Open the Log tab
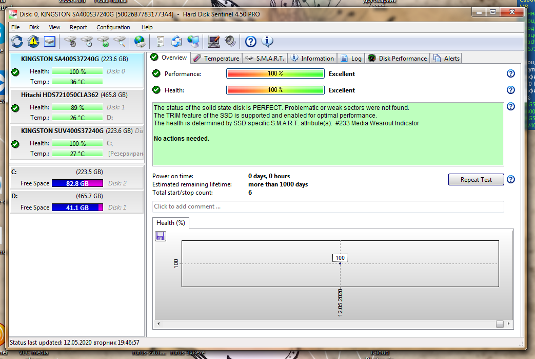Viewport: 535px width, 359px height. 351,59
